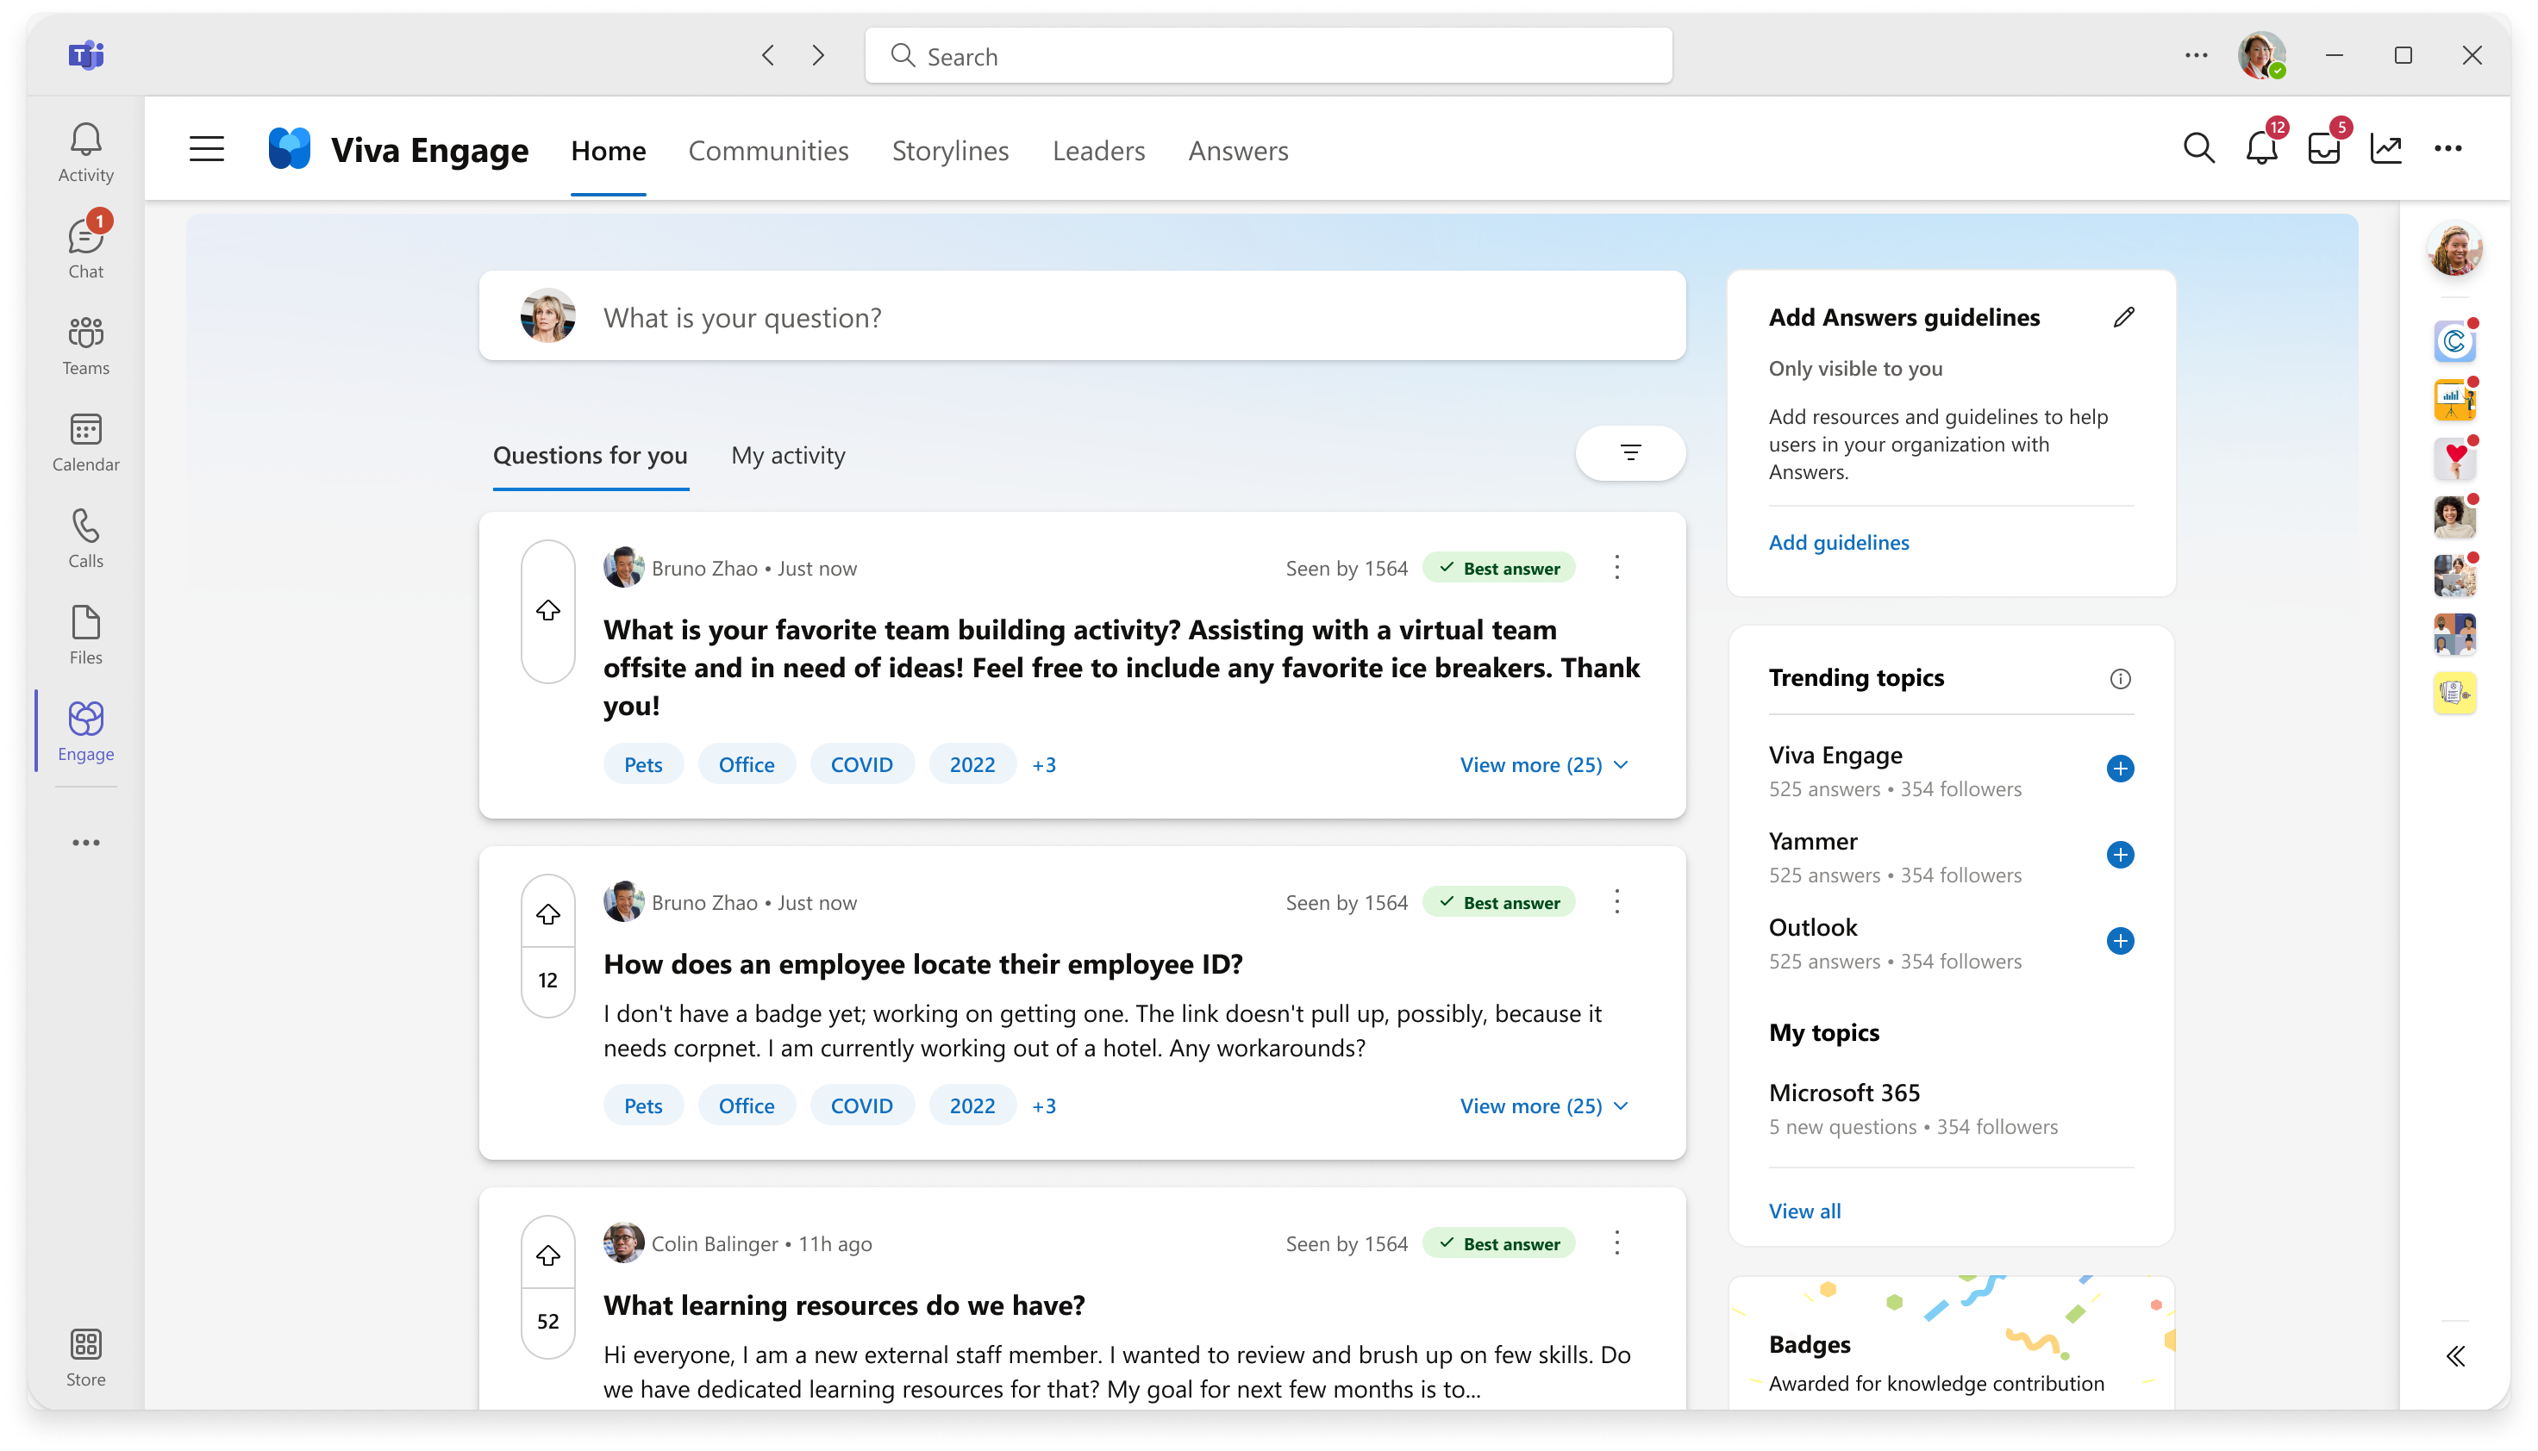Screen dimensions: 2538x1451
Task: Switch to the My activity tab
Action: pos(787,456)
